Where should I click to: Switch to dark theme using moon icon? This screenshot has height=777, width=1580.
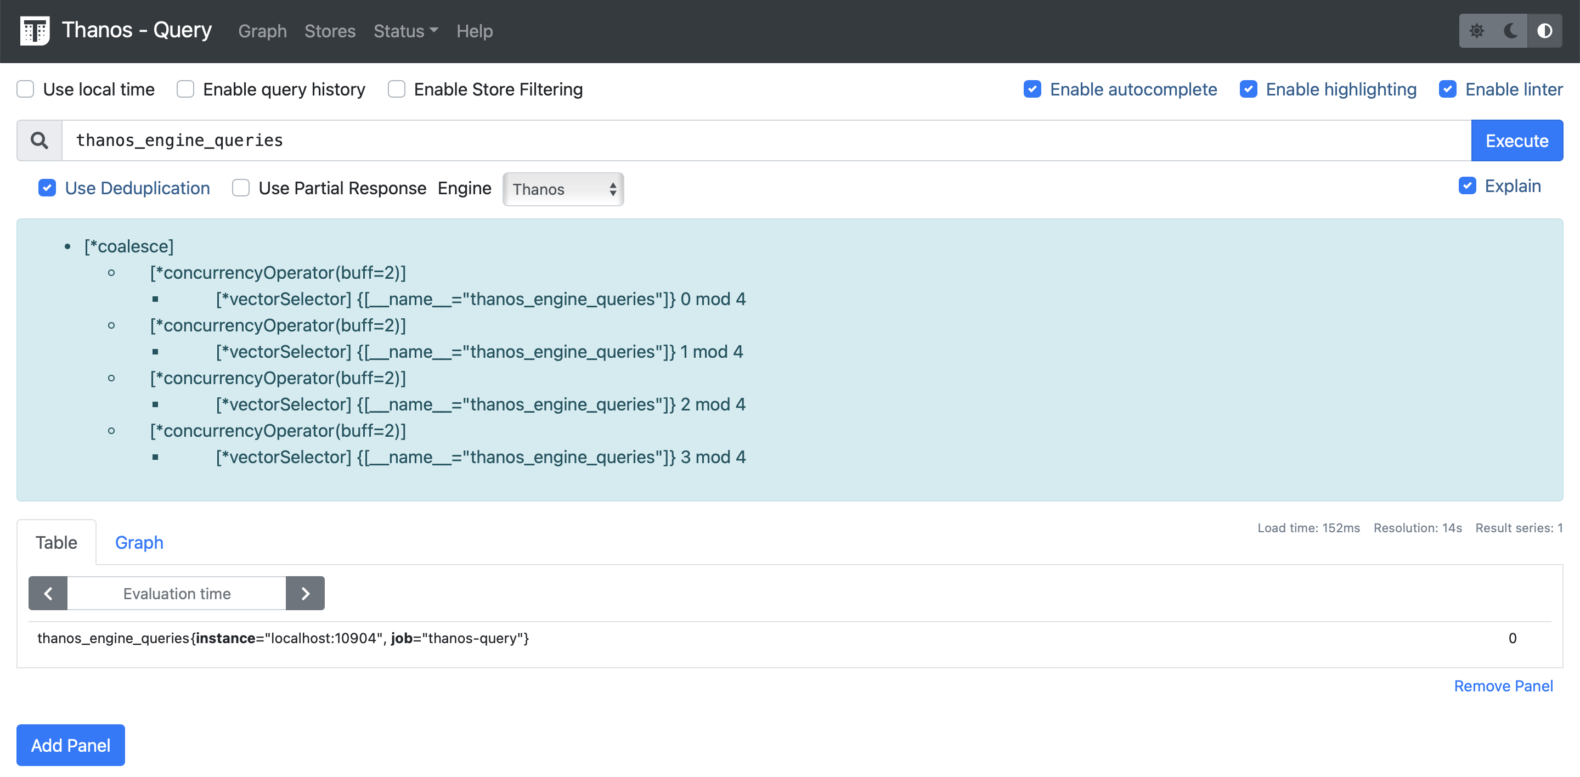(1510, 31)
